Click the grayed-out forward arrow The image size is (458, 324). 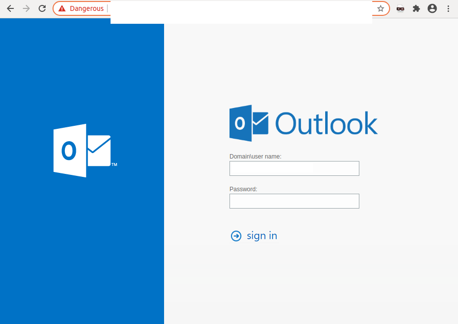tap(26, 8)
